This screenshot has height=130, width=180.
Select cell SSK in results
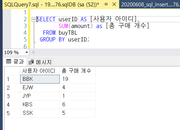click(40, 113)
